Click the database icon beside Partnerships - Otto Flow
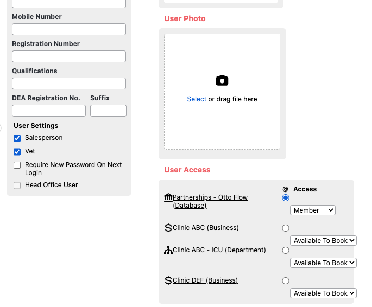This screenshot has width=372, height=307. (x=168, y=197)
